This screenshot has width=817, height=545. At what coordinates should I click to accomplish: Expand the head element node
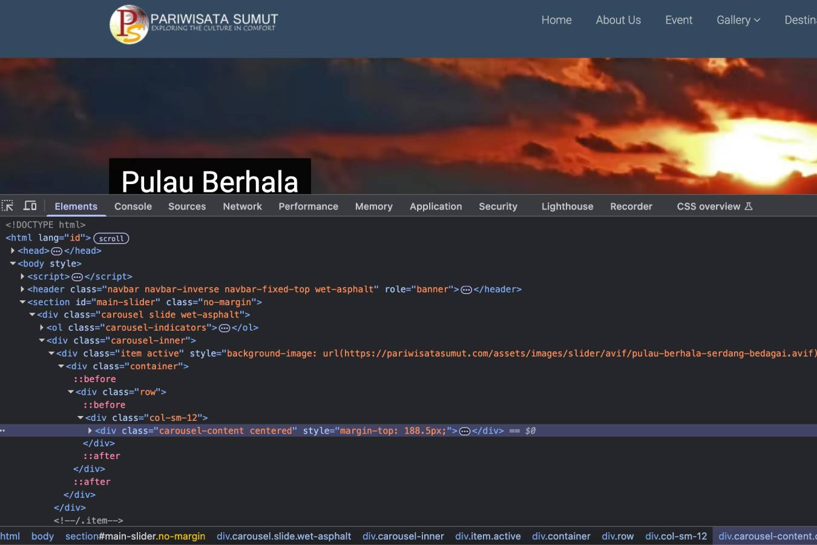coord(14,250)
